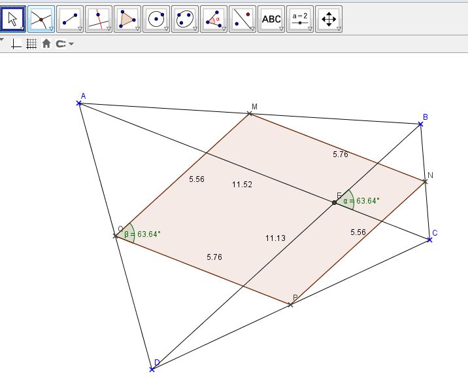Select the Reflect about line tool
The height and width of the screenshot is (383, 468).
coord(242,19)
